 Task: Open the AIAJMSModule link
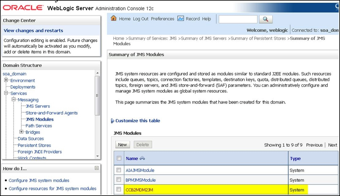tap(140, 170)
